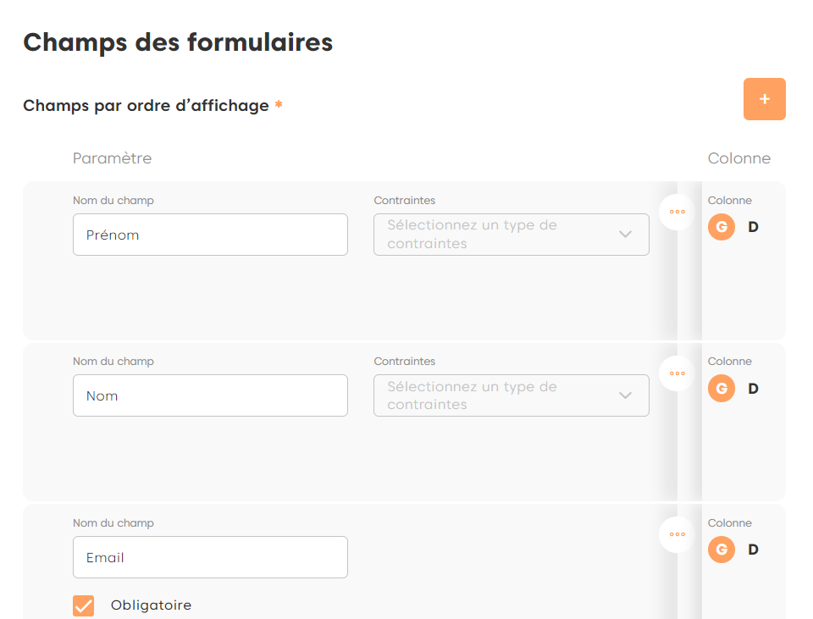The height and width of the screenshot is (619, 813).
Task: Click the Email field name input
Action: pos(210,557)
